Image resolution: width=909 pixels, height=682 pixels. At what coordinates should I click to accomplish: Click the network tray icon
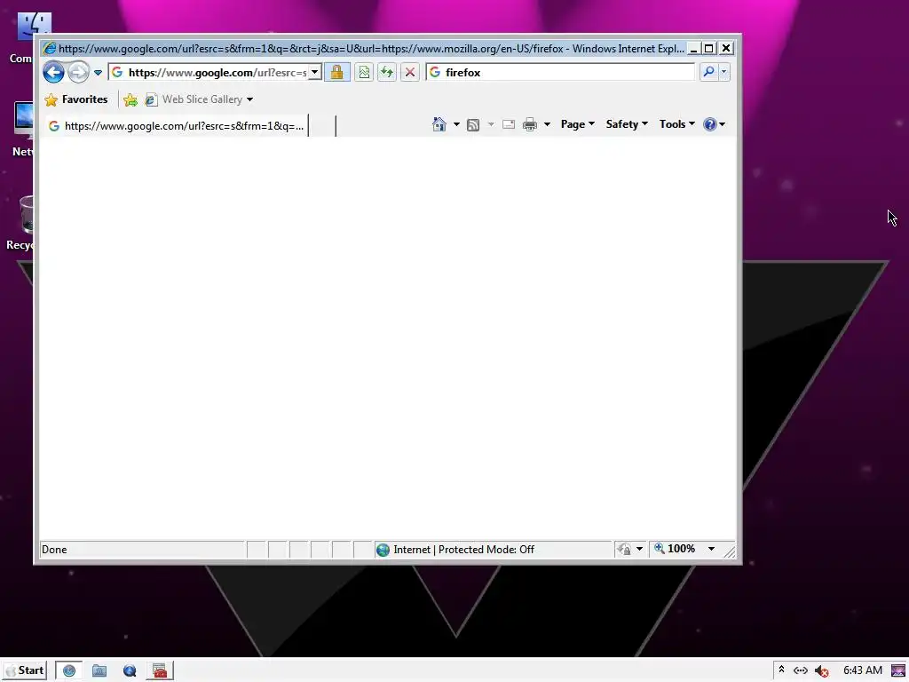point(801,670)
